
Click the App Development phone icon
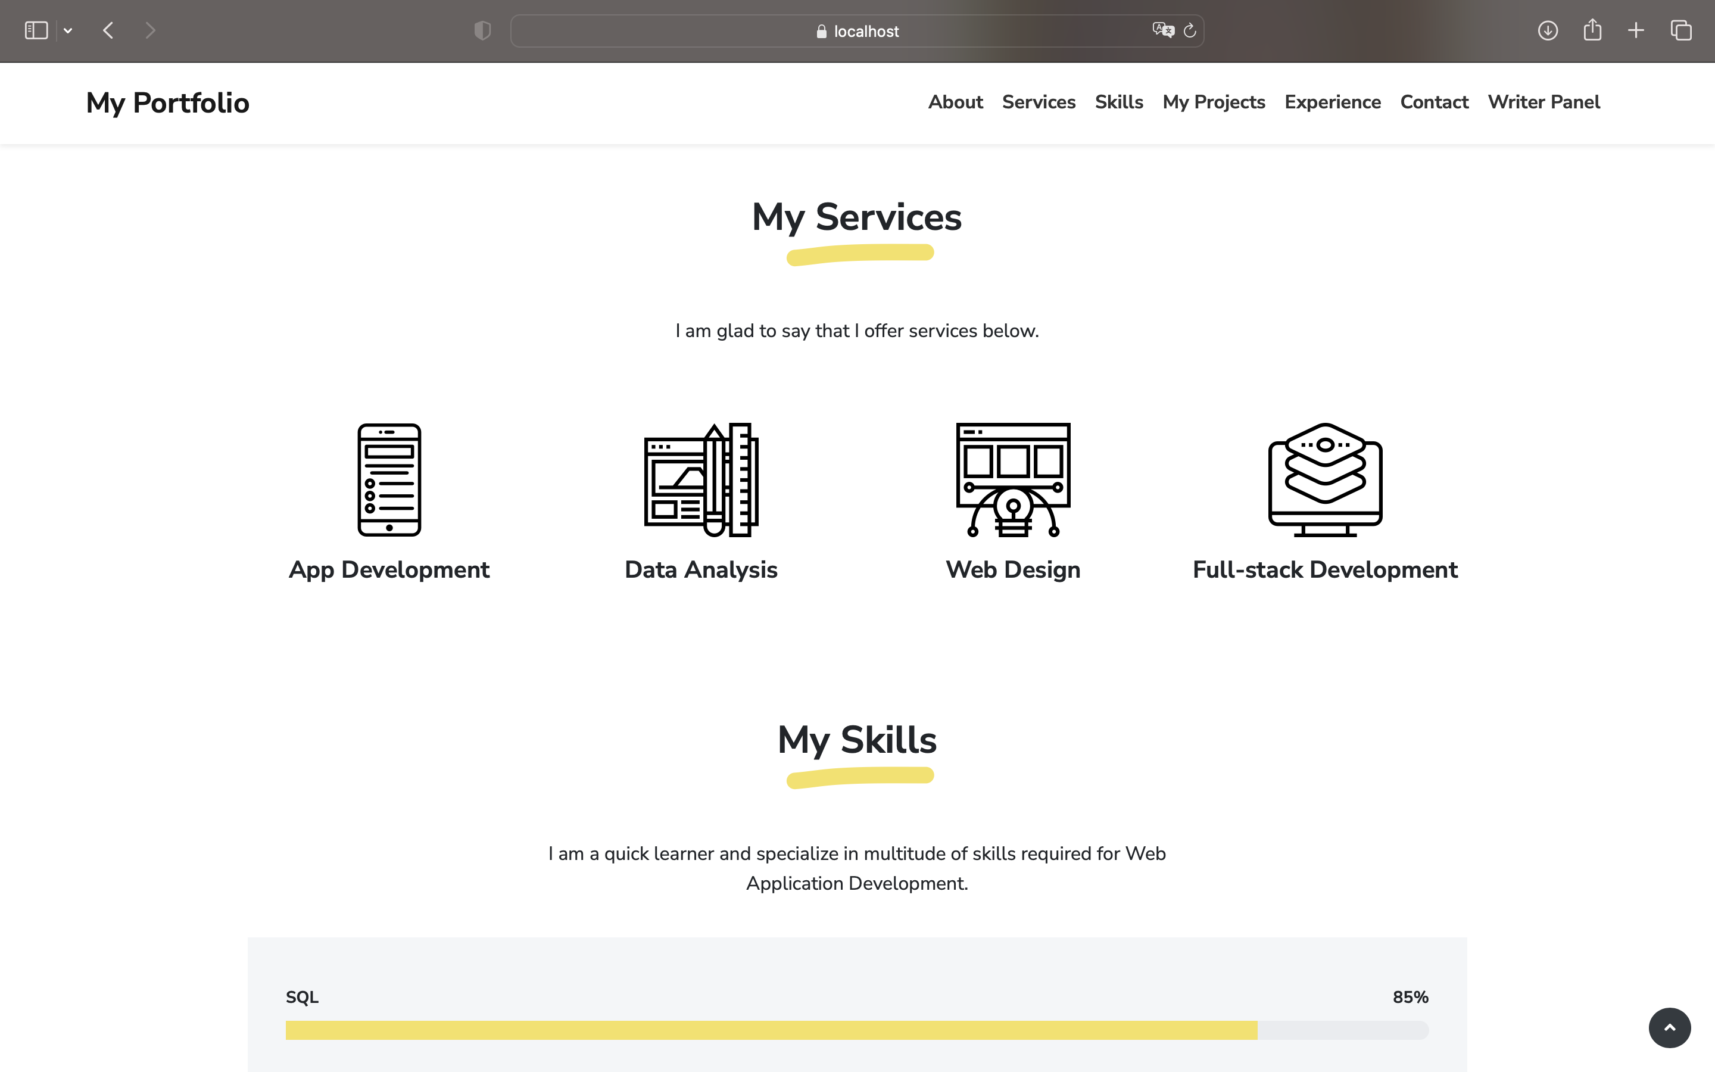389,480
